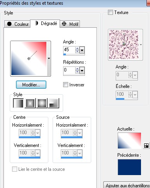Viewport: 150px width, 188px height.
Task: Click the Centre Verticalement spinner arrows
Action: click(x=33, y=153)
